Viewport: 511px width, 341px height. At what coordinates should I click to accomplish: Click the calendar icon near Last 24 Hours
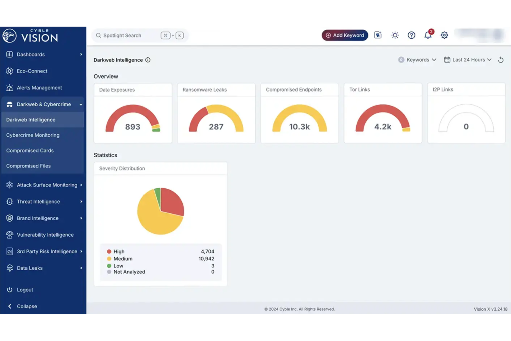(447, 59)
